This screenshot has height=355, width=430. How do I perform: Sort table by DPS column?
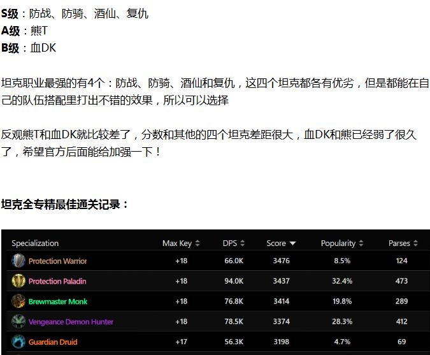(234, 243)
